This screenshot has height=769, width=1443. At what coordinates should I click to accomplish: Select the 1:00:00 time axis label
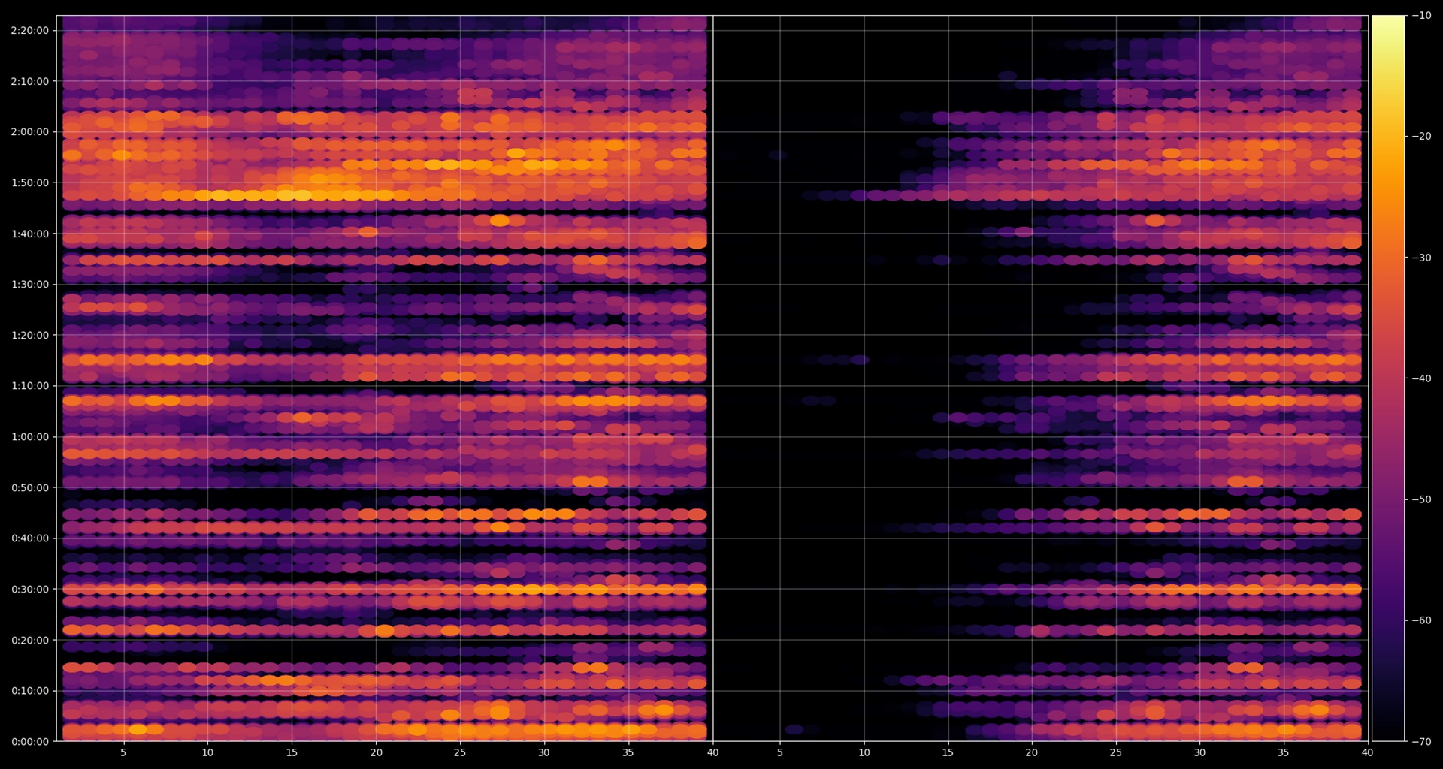30,437
